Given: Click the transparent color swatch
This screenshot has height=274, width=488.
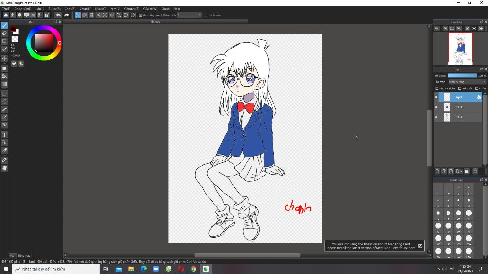Looking at the screenshot, I should click(15, 39).
